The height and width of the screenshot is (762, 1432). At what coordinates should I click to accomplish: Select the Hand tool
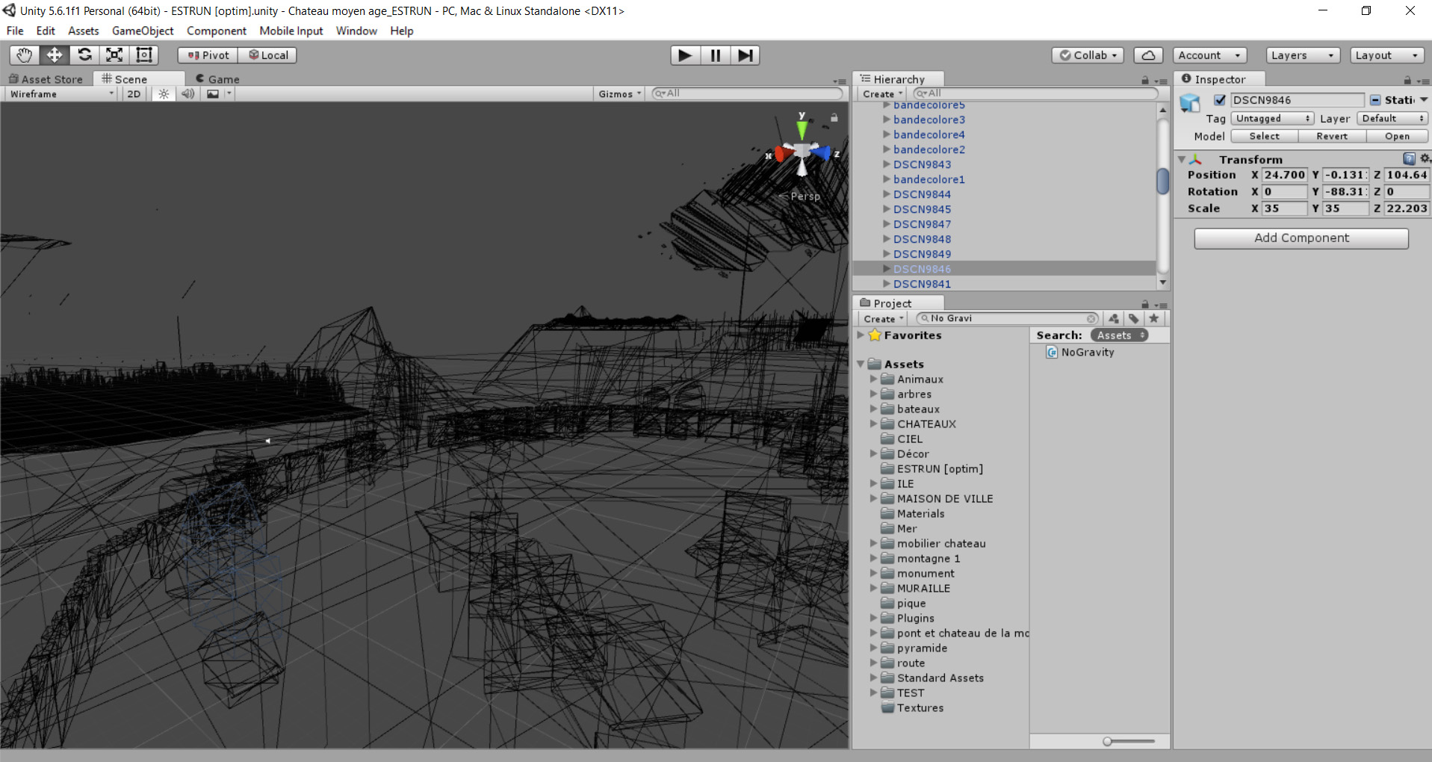[x=25, y=55]
